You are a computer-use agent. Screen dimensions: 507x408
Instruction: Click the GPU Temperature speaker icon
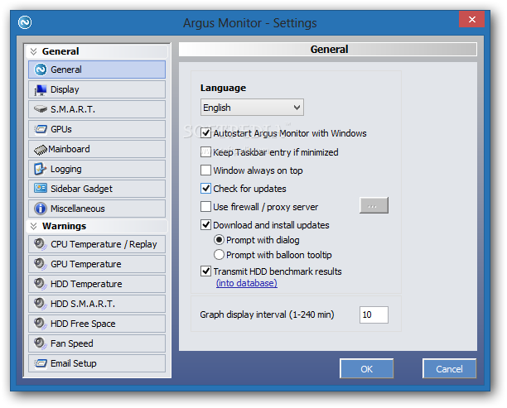(x=41, y=264)
